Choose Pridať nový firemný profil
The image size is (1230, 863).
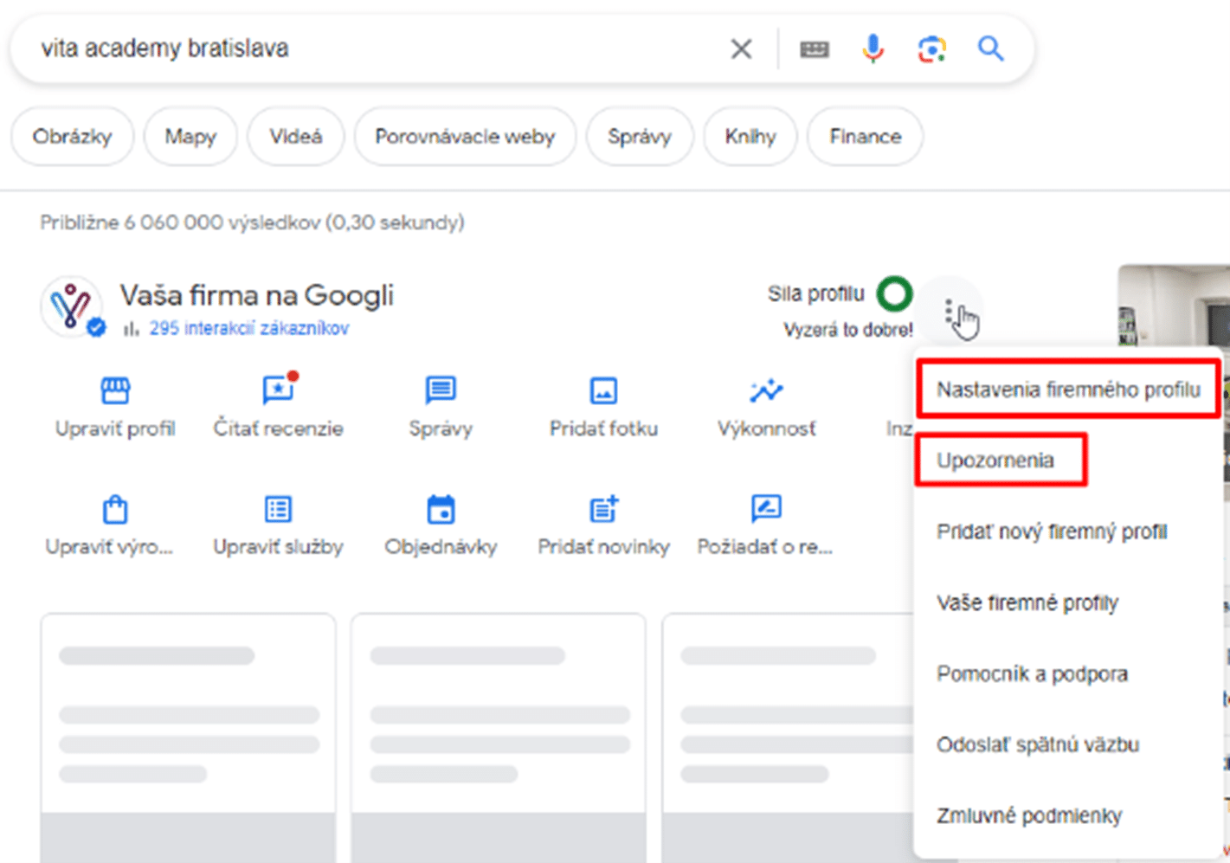(x=1052, y=531)
